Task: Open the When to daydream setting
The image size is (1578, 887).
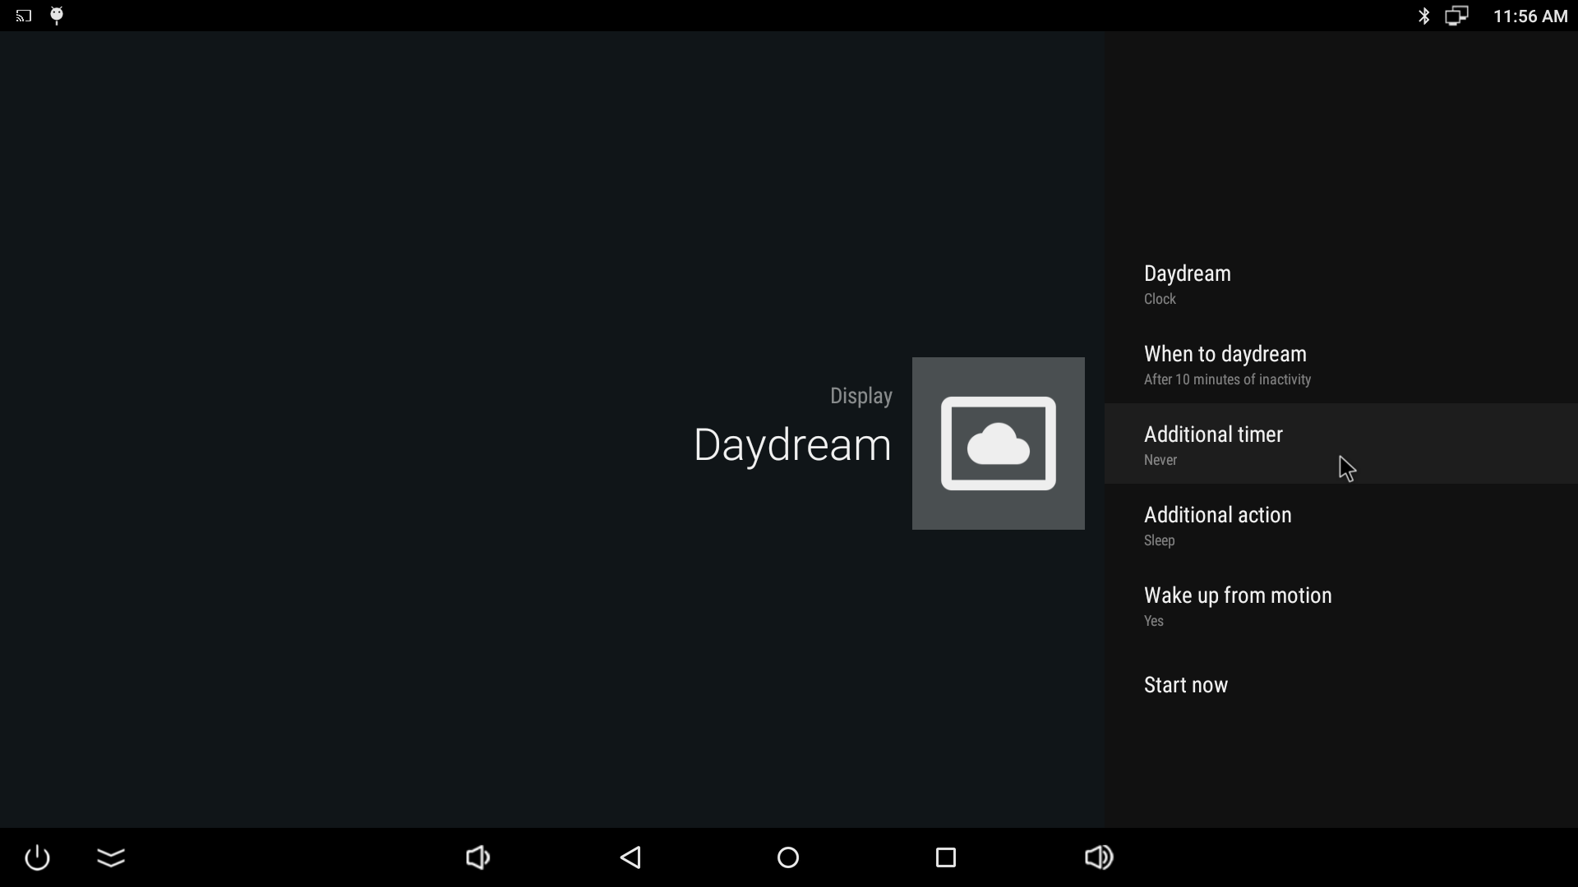Action: point(1341,365)
